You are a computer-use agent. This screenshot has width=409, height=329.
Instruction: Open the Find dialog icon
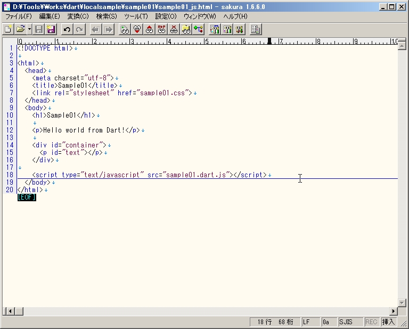click(x=125, y=29)
